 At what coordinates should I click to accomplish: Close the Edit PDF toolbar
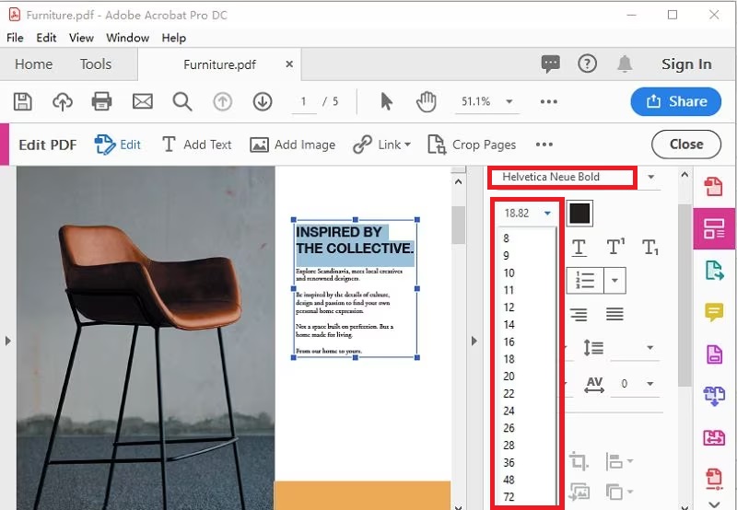(686, 145)
